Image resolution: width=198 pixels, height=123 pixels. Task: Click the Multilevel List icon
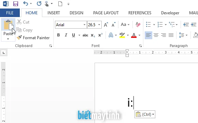[x=172, y=25]
